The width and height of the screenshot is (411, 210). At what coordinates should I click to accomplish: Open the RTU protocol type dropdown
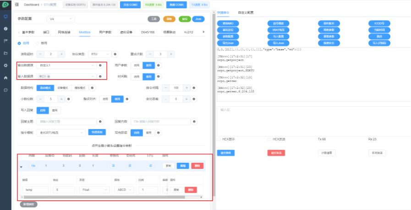(100, 54)
